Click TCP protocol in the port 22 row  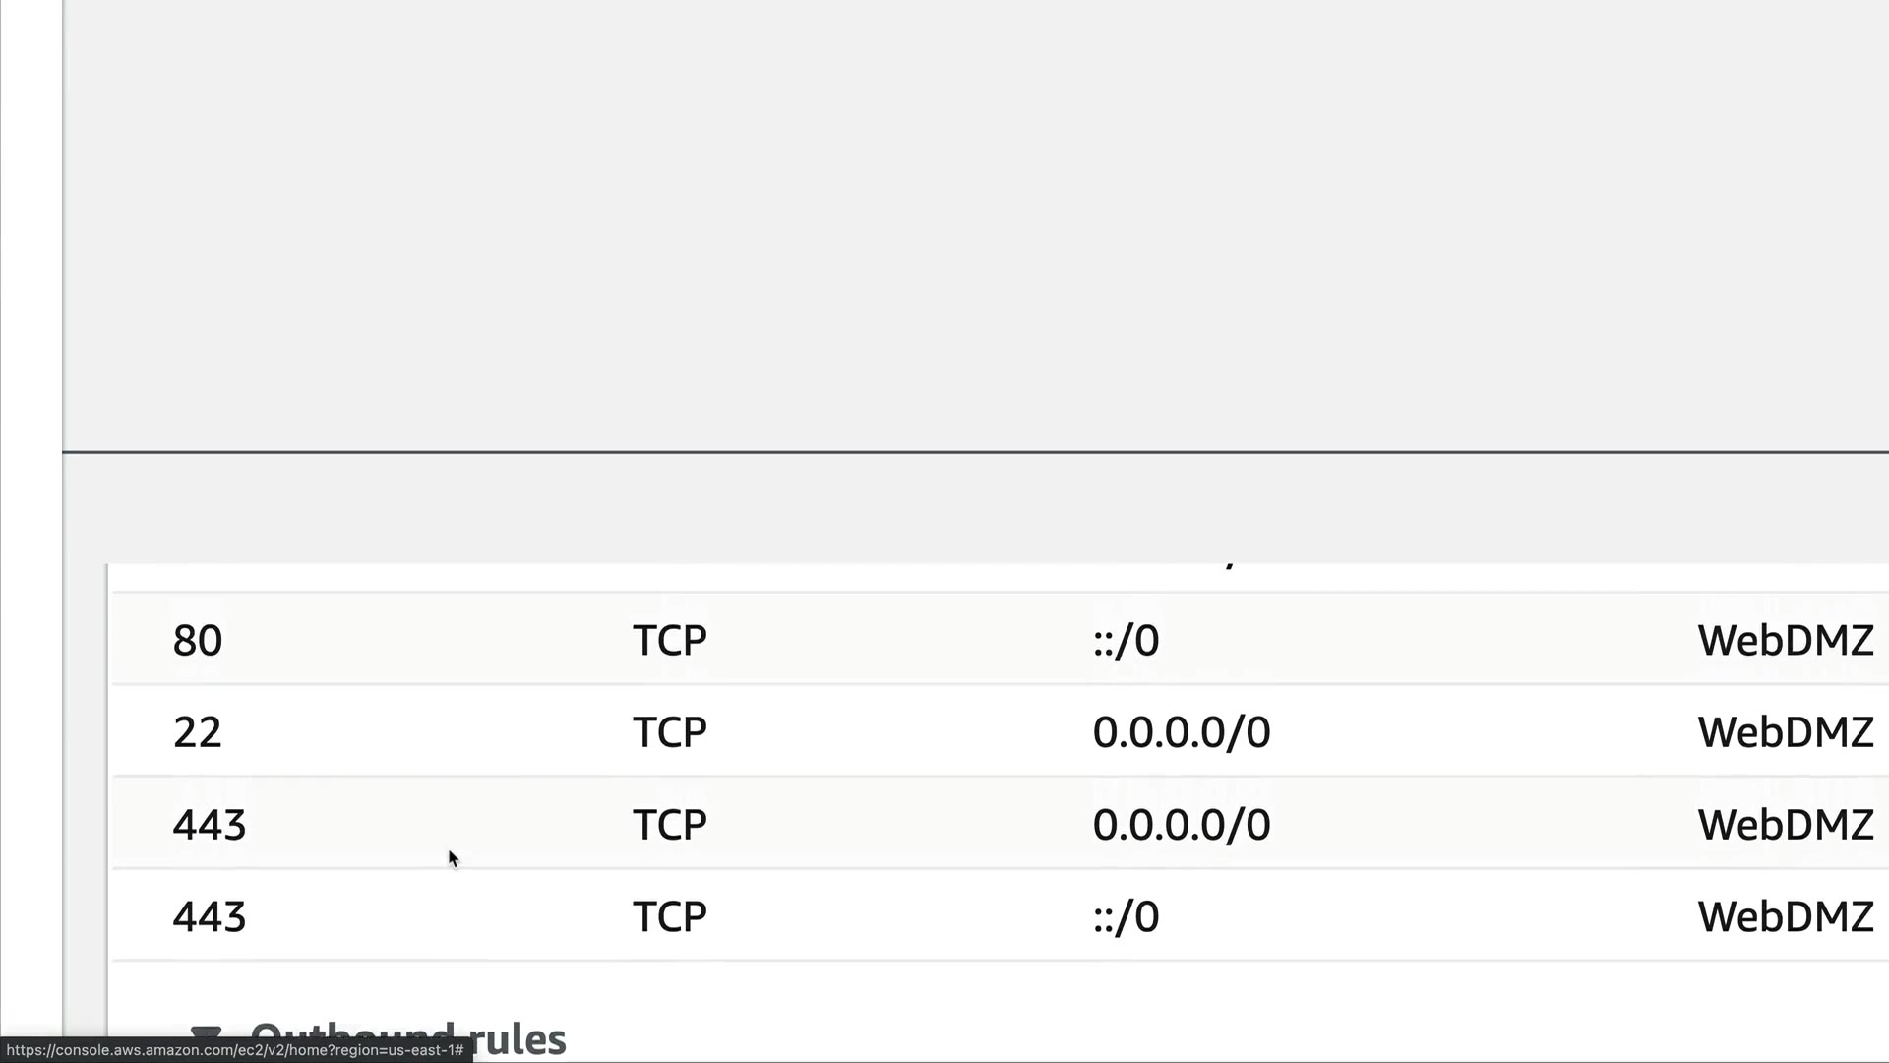669,732
